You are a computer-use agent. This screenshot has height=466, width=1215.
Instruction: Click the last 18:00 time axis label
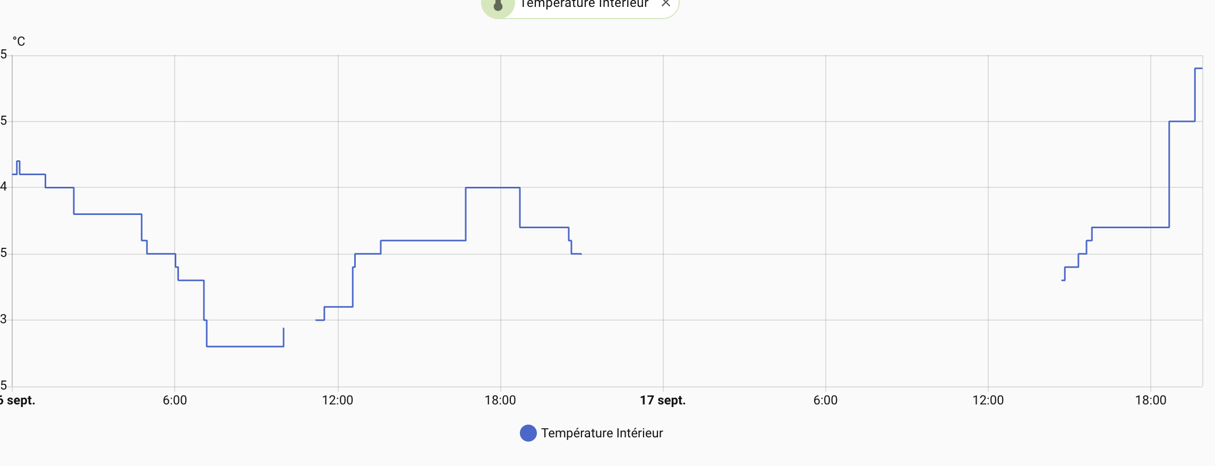coord(1150,400)
